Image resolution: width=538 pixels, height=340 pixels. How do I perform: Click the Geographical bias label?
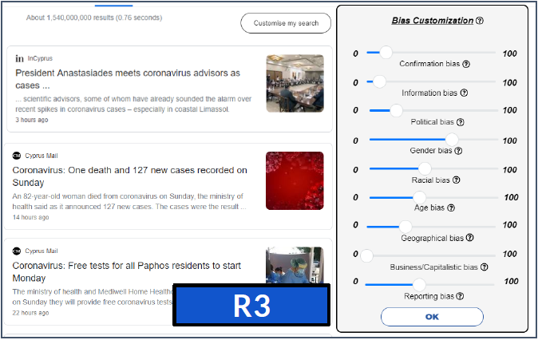[433, 238]
